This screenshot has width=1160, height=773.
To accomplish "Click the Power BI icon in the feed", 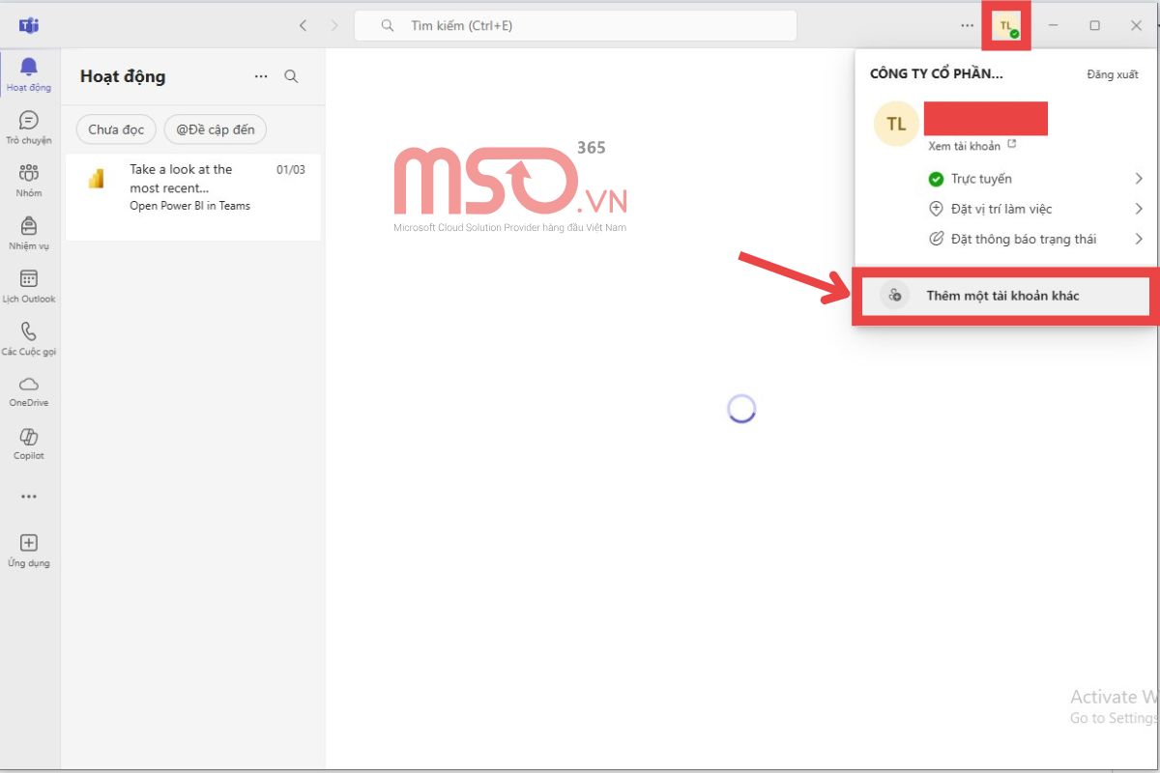I will [x=96, y=179].
